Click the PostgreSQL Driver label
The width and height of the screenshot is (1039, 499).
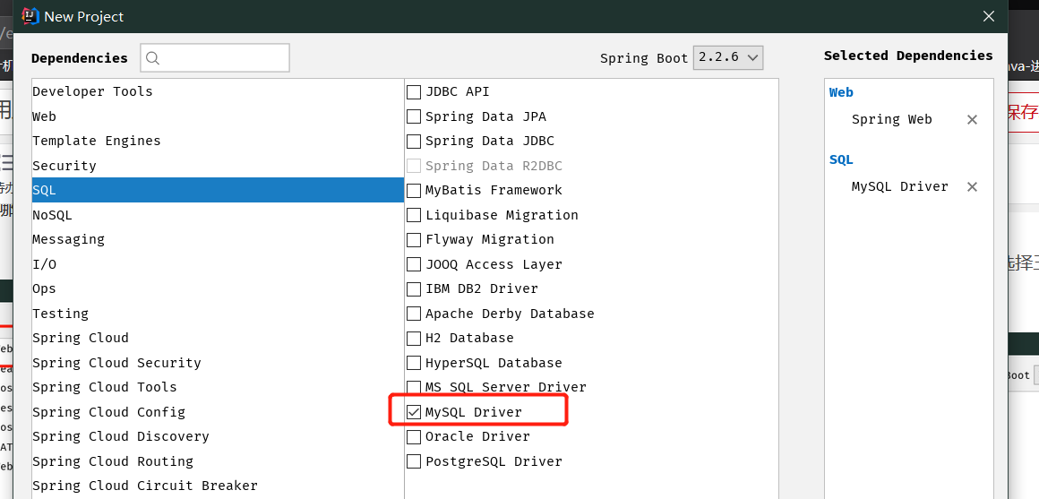pyautogui.click(x=494, y=461)
